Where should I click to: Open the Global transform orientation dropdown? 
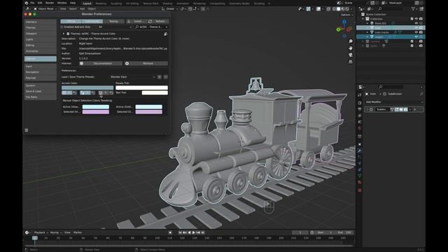169,9
